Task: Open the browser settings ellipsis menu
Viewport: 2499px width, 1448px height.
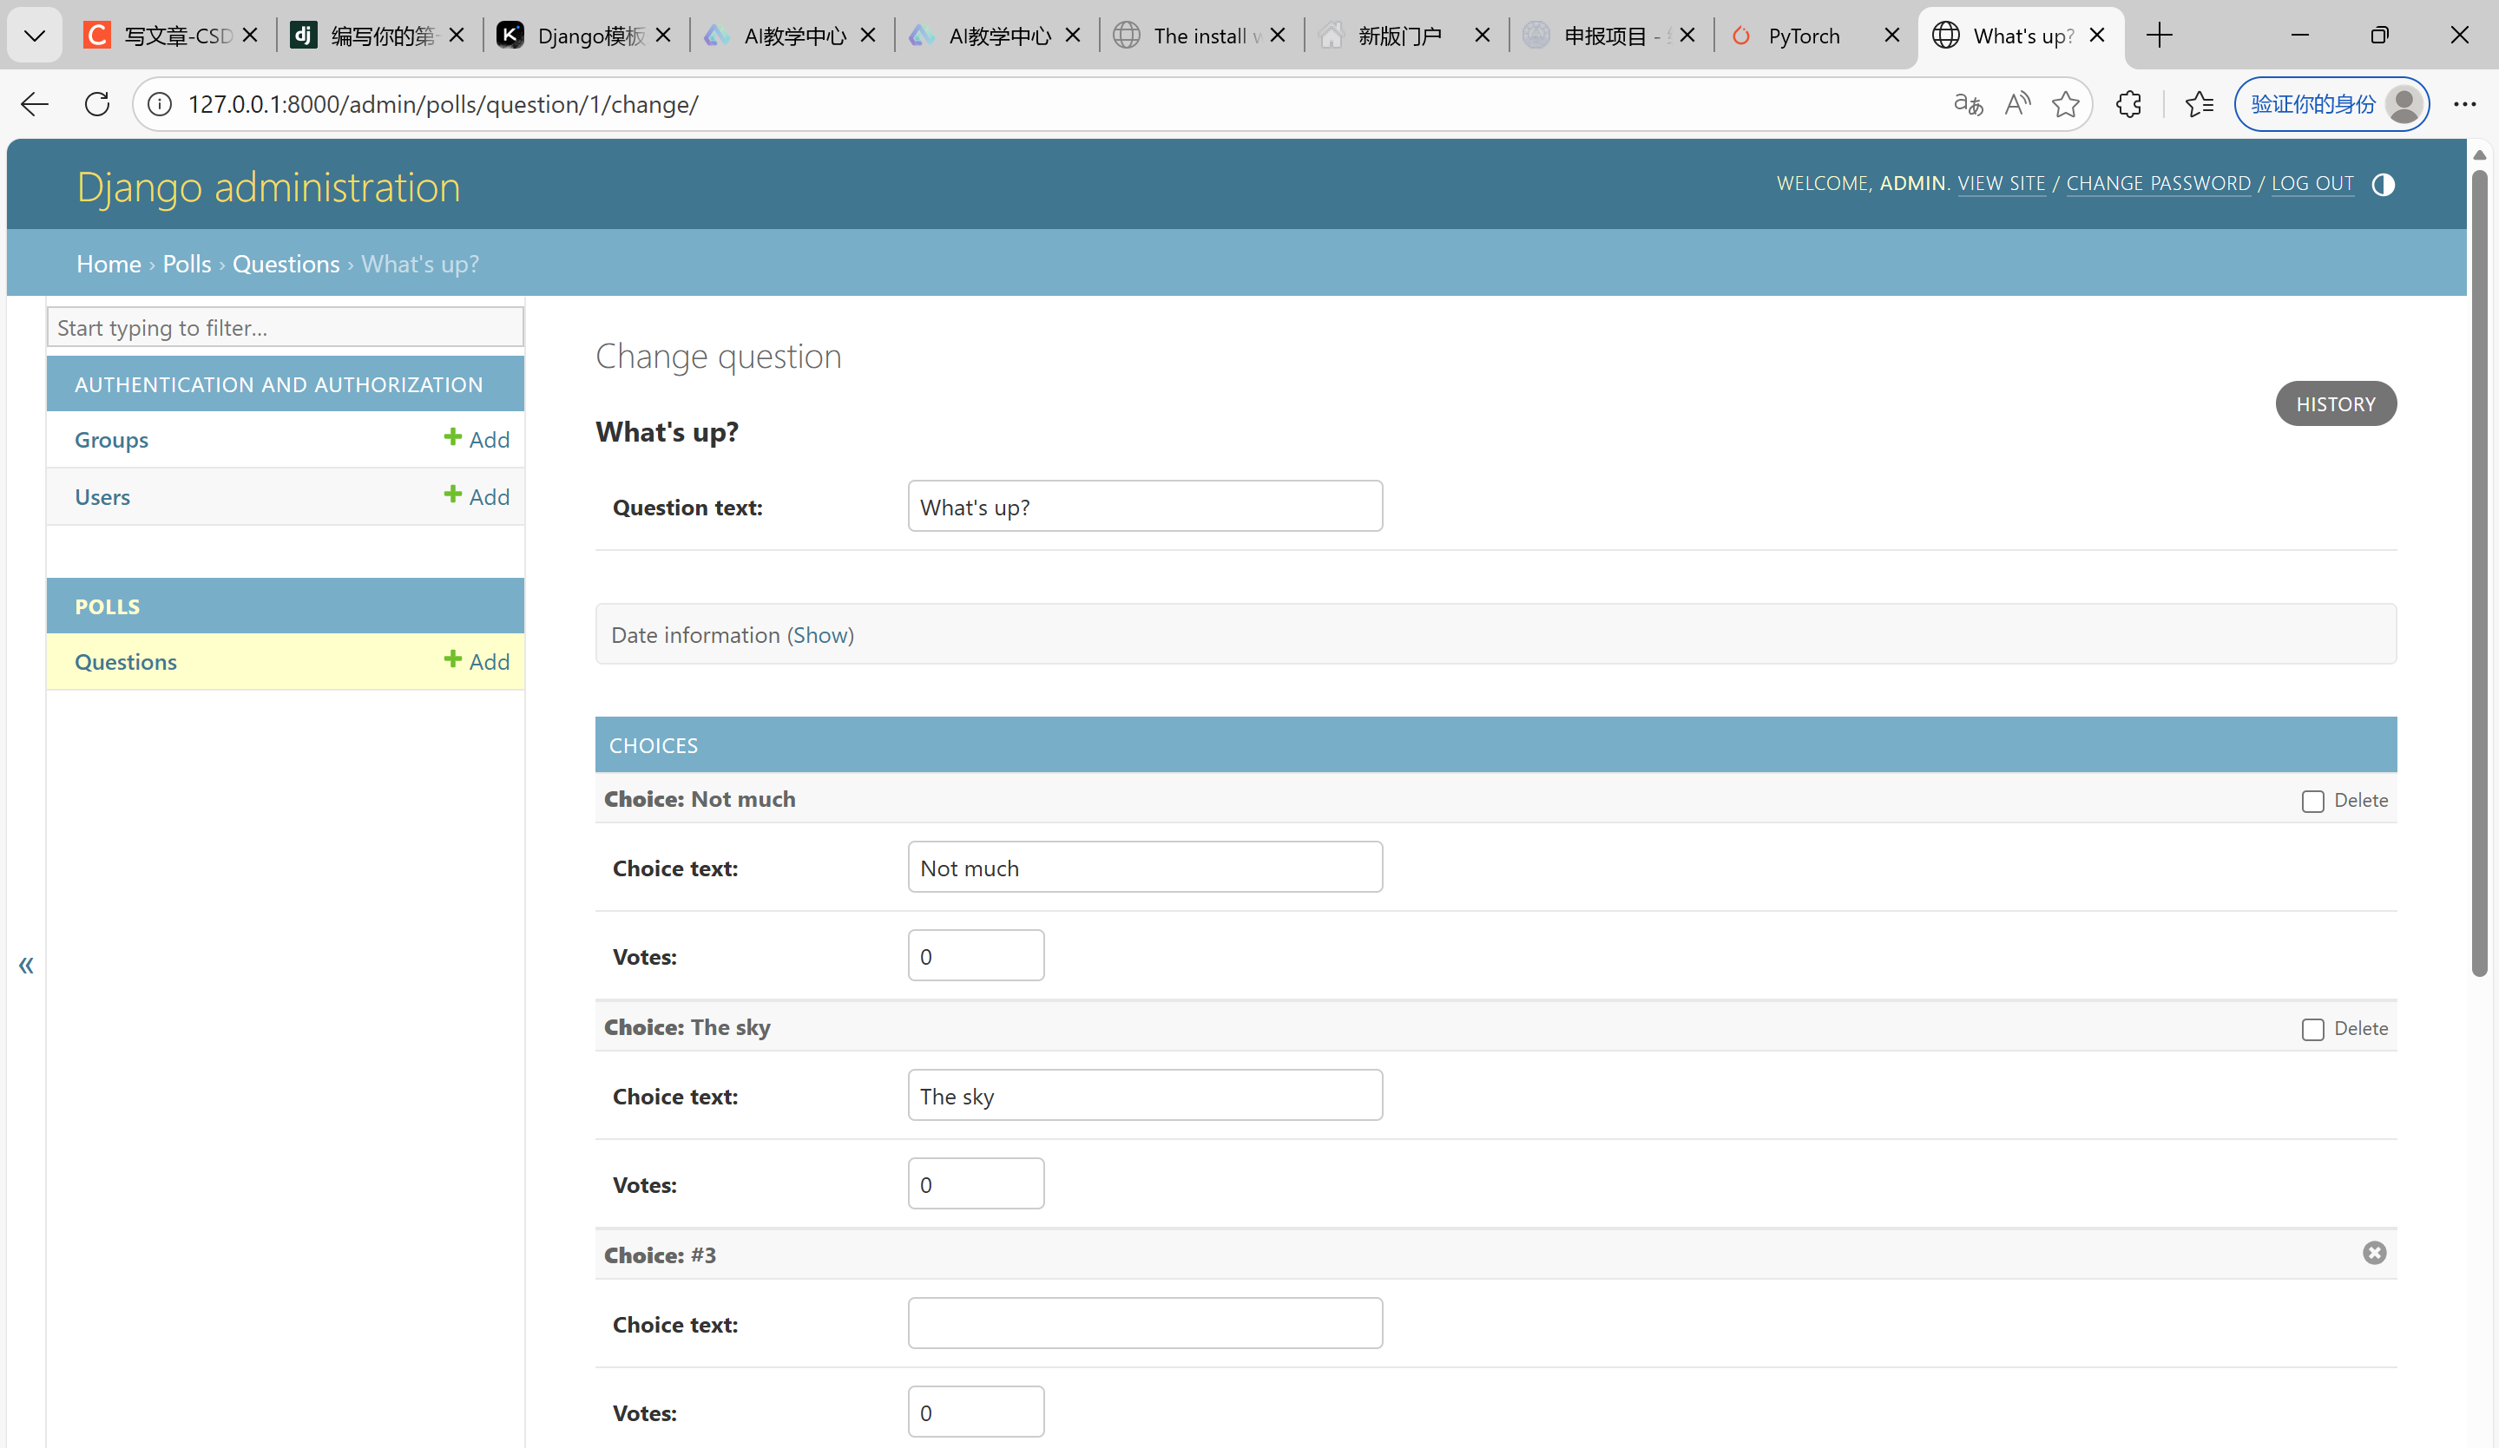Action: click(x=2464, y=104)
